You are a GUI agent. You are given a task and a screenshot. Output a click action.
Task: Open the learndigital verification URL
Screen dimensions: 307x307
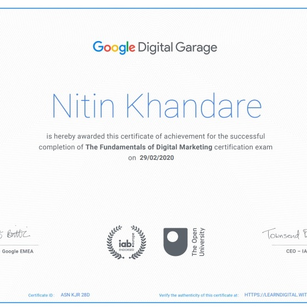click(275, 295)
